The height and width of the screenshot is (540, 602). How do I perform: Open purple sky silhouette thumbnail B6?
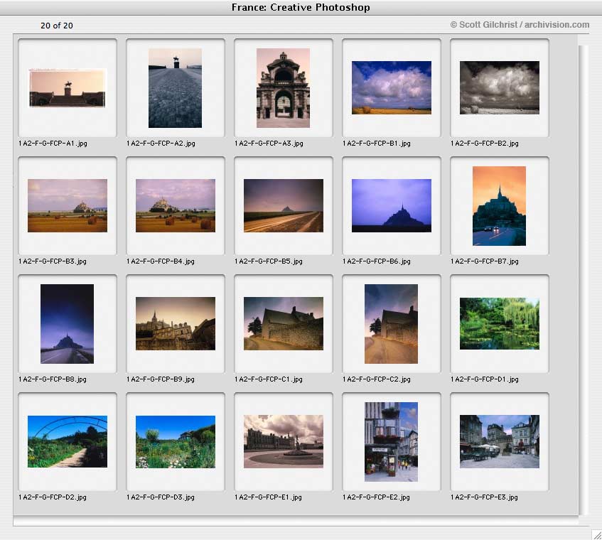tap(391, 205)
